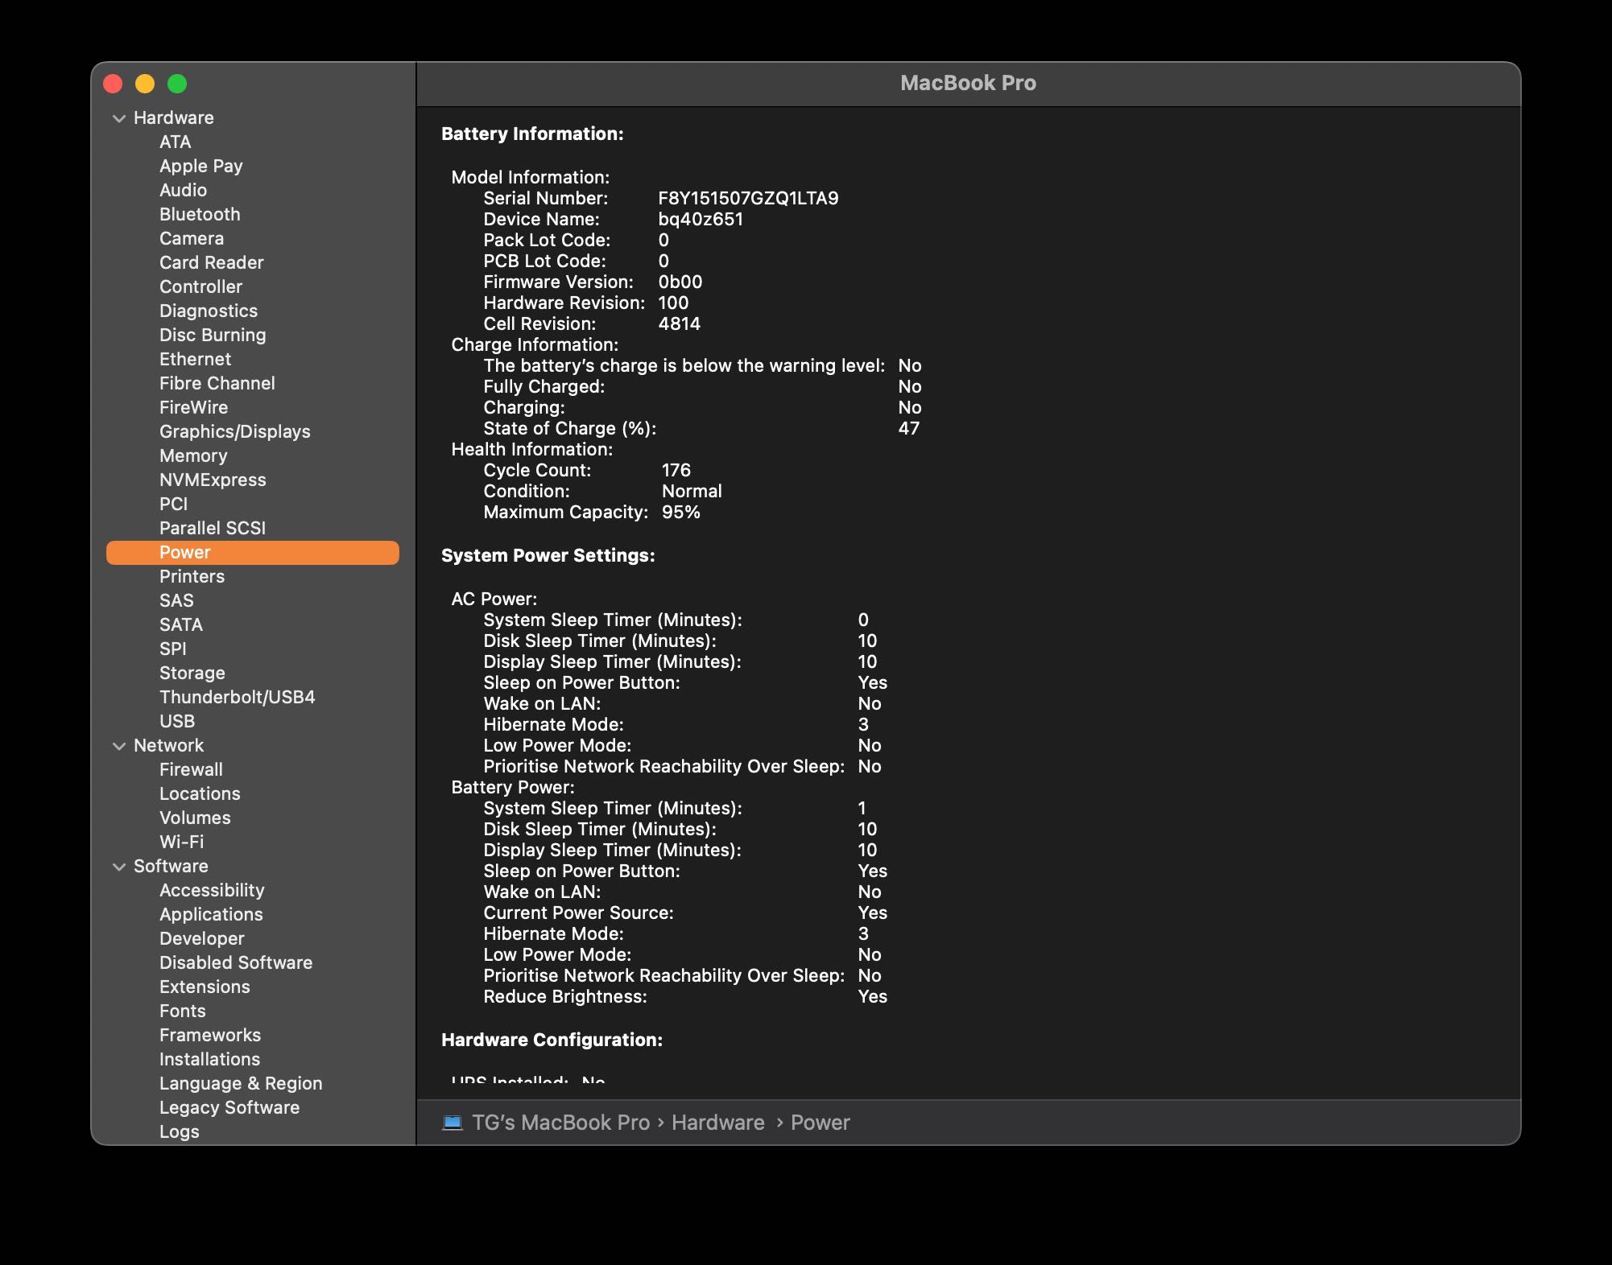1612x1265 pixels.
Task: Open Card Reader details
Action: click(211, 262)
